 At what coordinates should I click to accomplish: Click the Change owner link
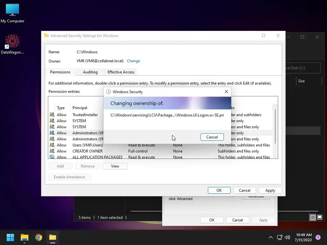[133, 61]
